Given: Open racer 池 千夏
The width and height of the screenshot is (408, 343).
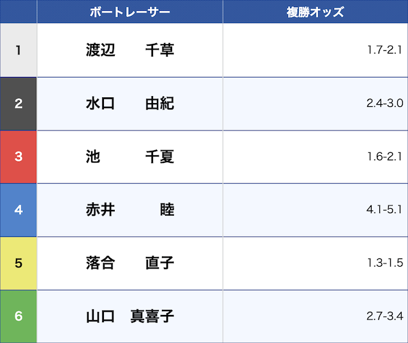Looking at the screenshot, I should pos(130,157).
